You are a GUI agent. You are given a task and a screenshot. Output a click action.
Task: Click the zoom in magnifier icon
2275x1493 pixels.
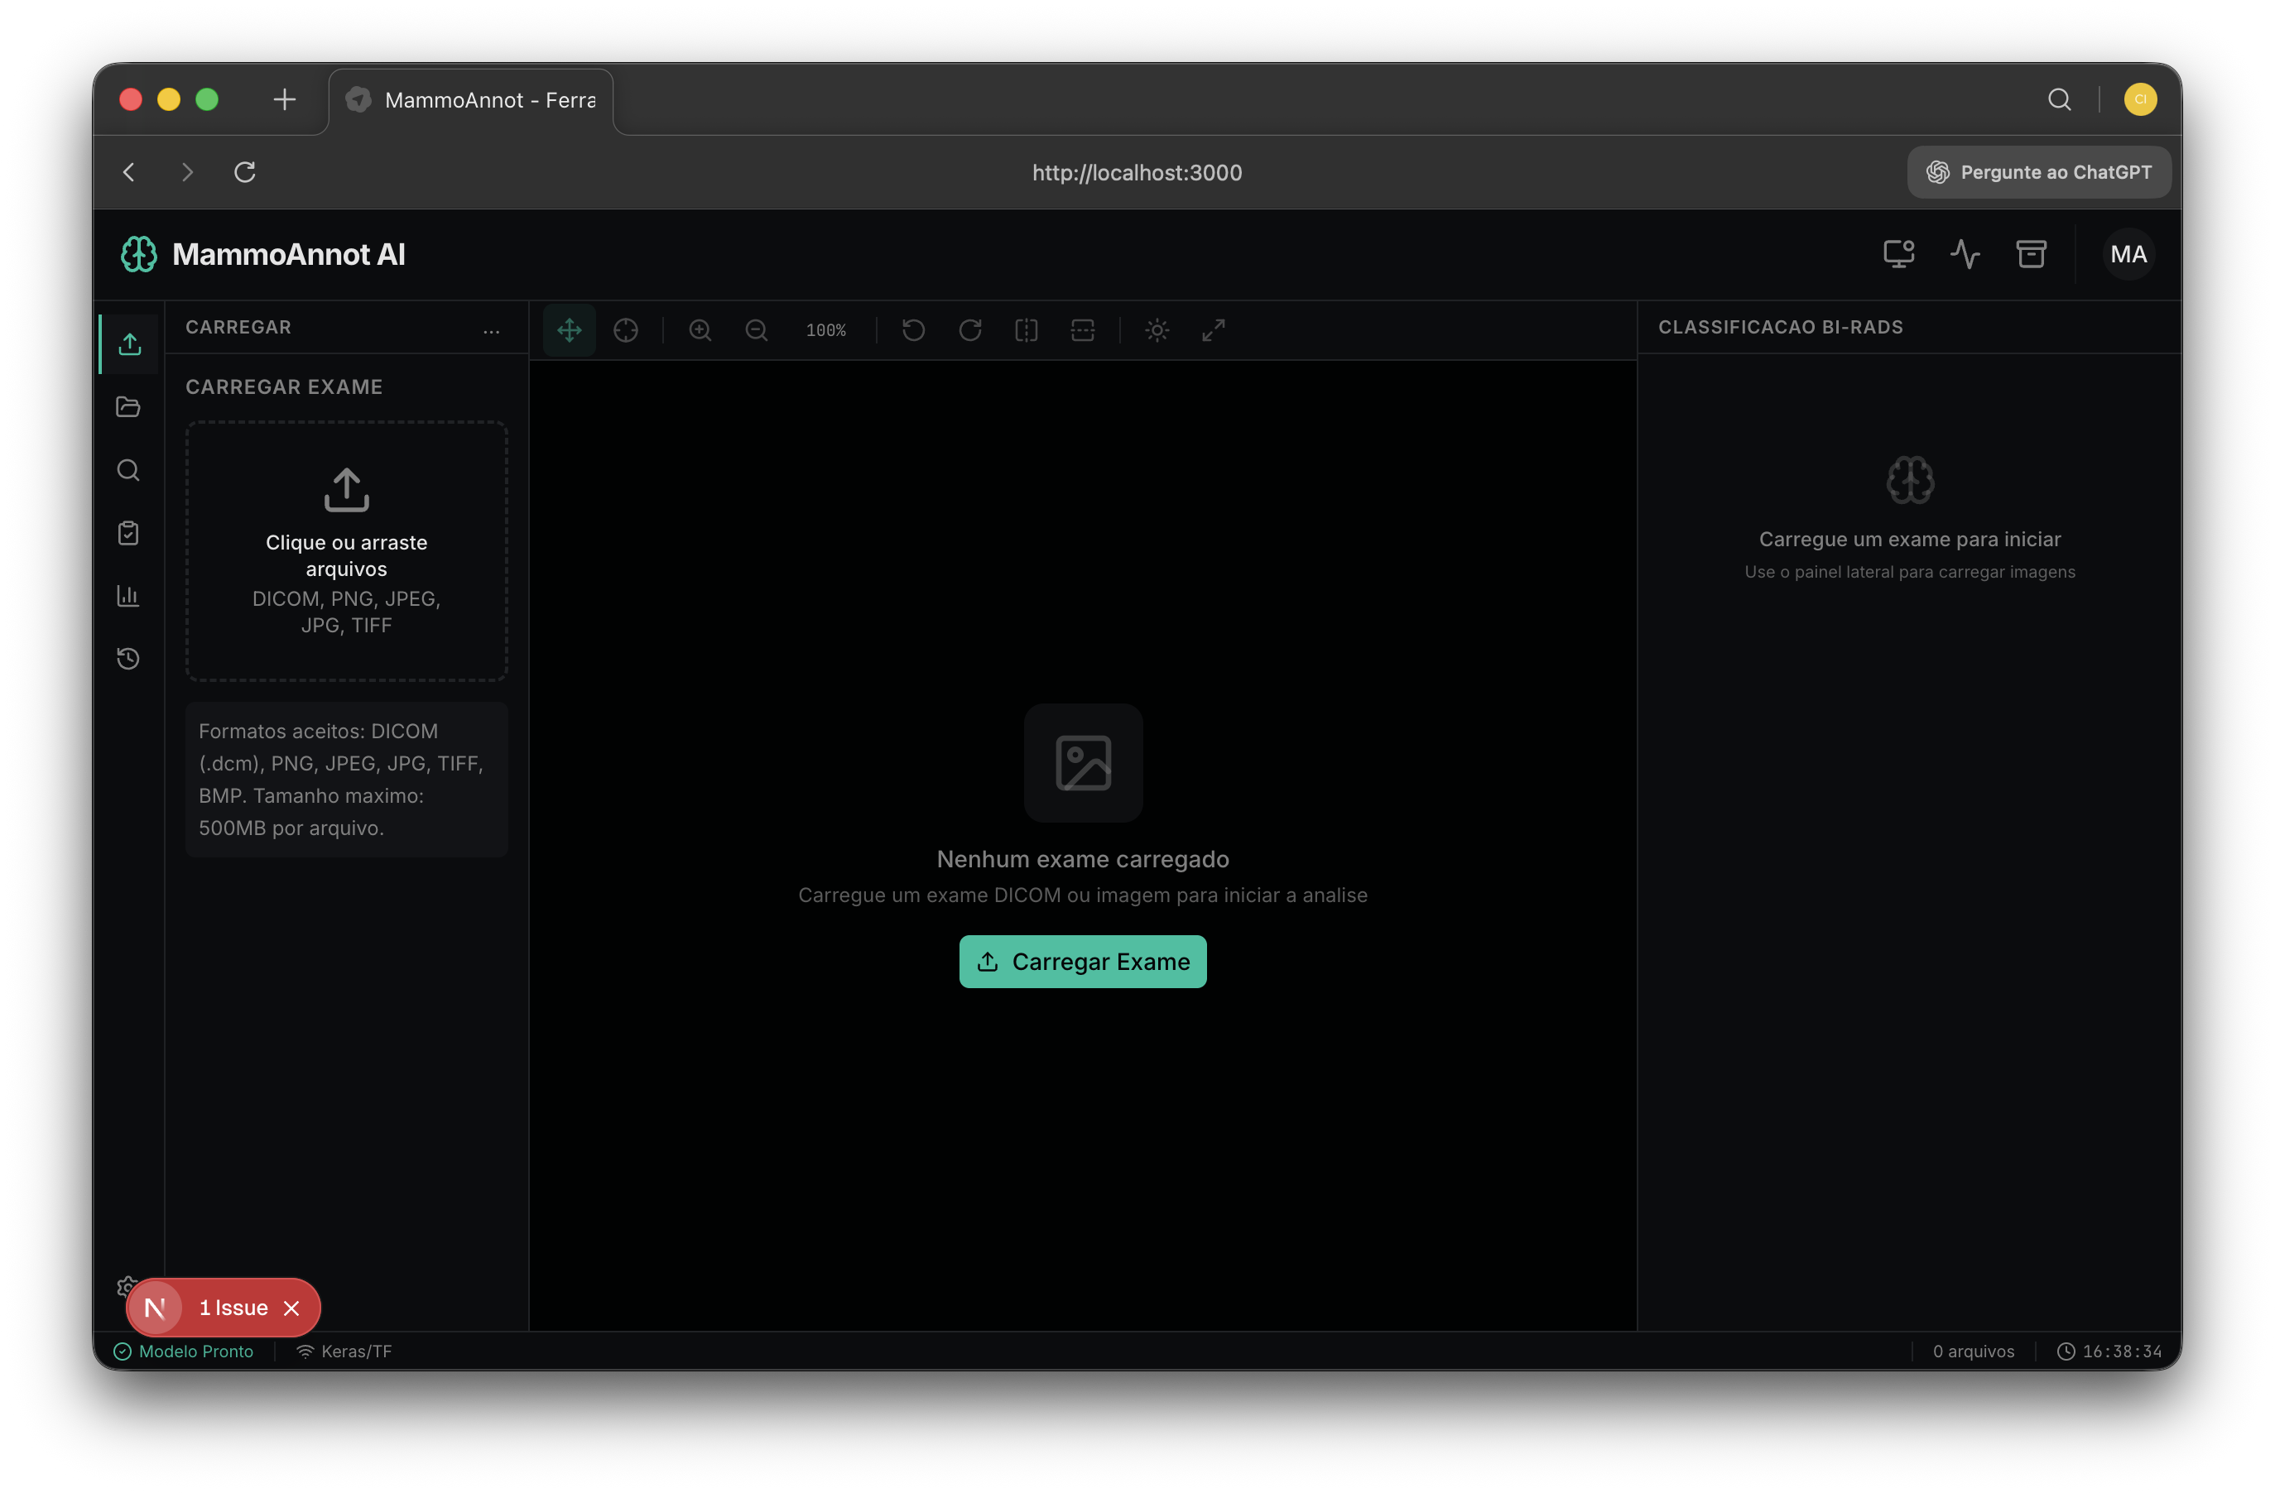pos(700,329)
